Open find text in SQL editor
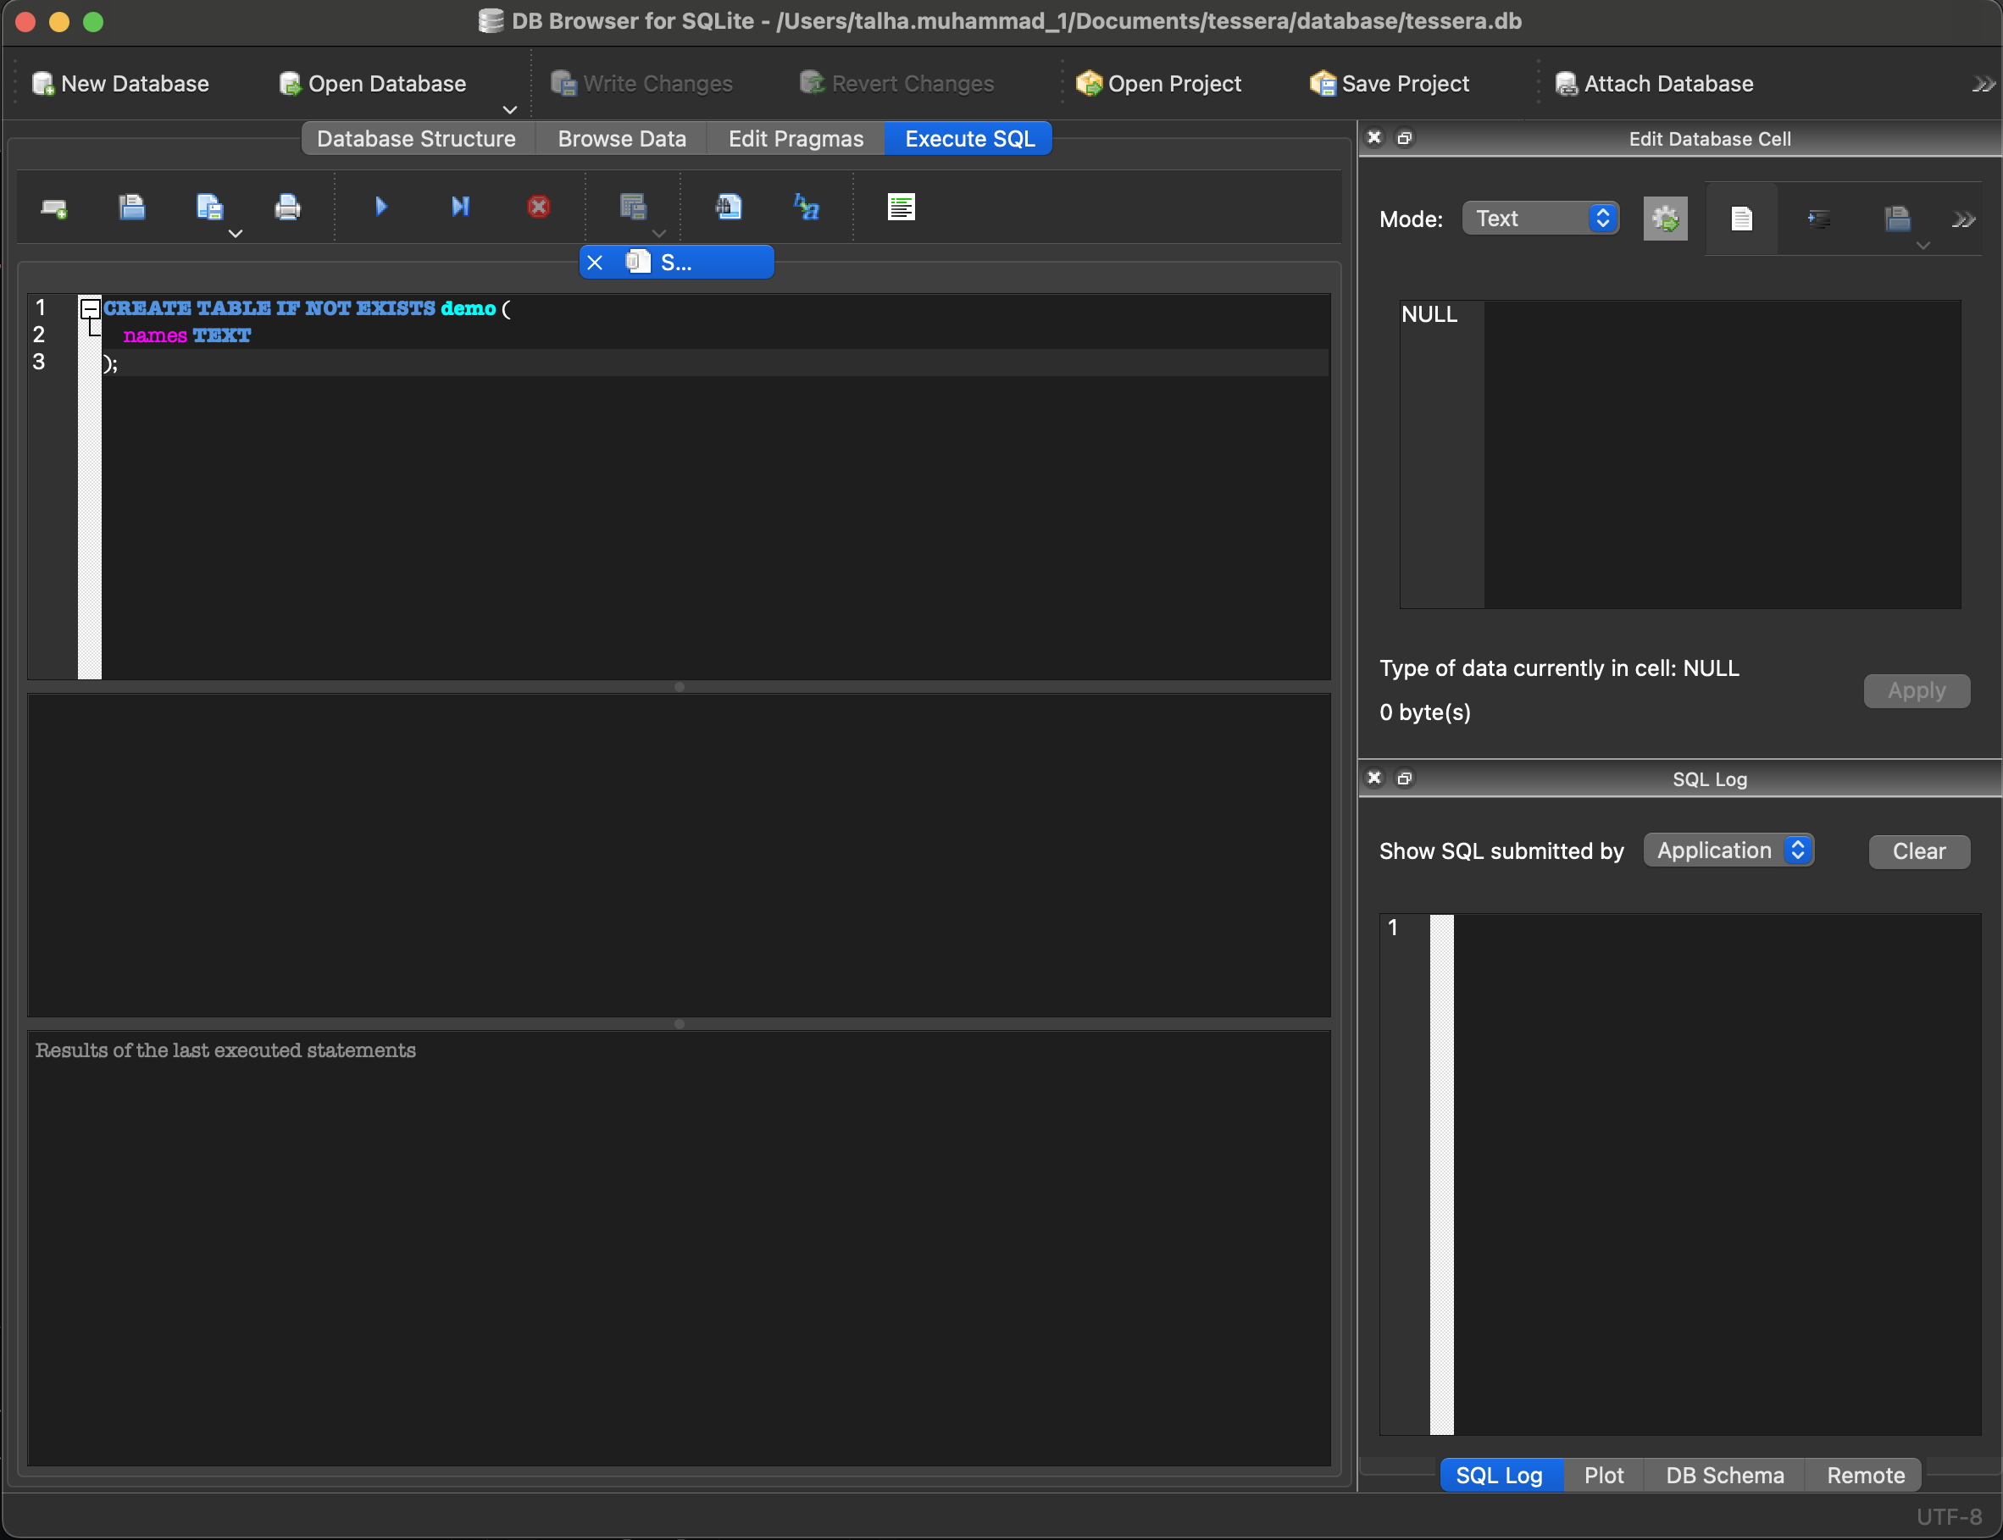This screenshot has width=2003, height=1540. pos(729,208)
